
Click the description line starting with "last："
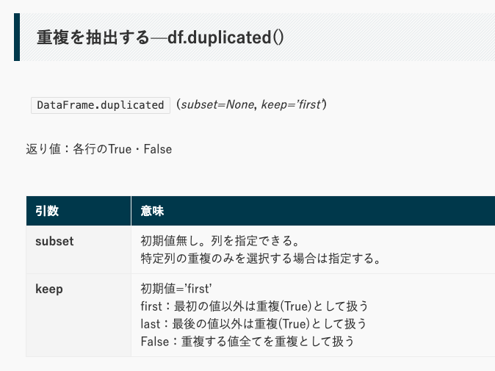tap(253, 324)
